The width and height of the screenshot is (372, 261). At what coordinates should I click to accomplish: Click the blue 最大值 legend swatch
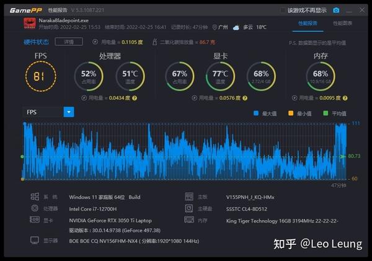(256, 113)
